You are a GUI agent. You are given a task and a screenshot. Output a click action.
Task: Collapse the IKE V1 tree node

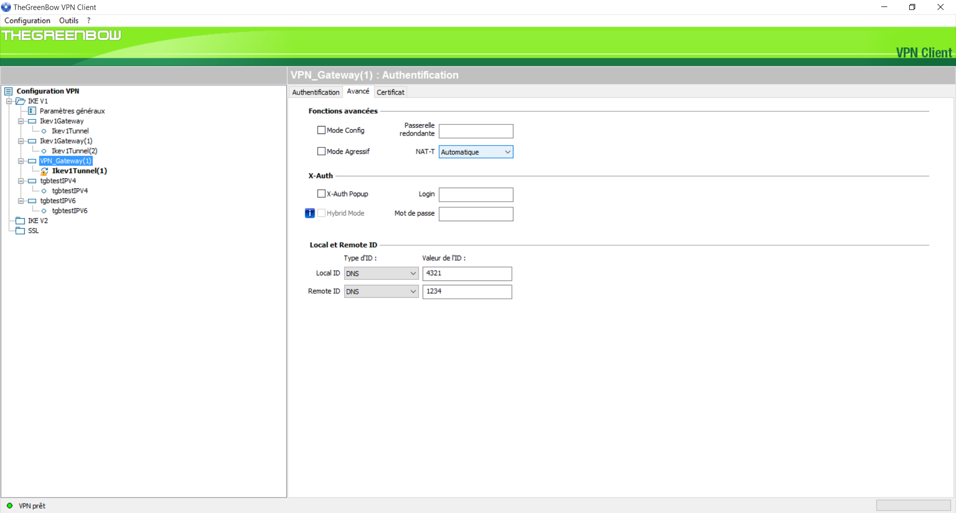pos(9,101)
